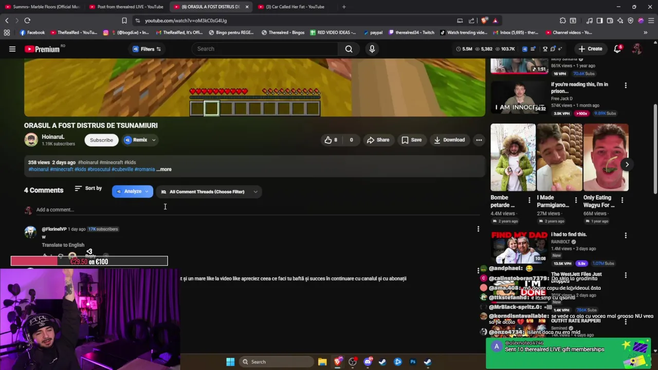Screen dimensions: 658x370
Task: Open the Therealred - Bingos bookmark
Action: pyautogui.click(x=283, y=32)
